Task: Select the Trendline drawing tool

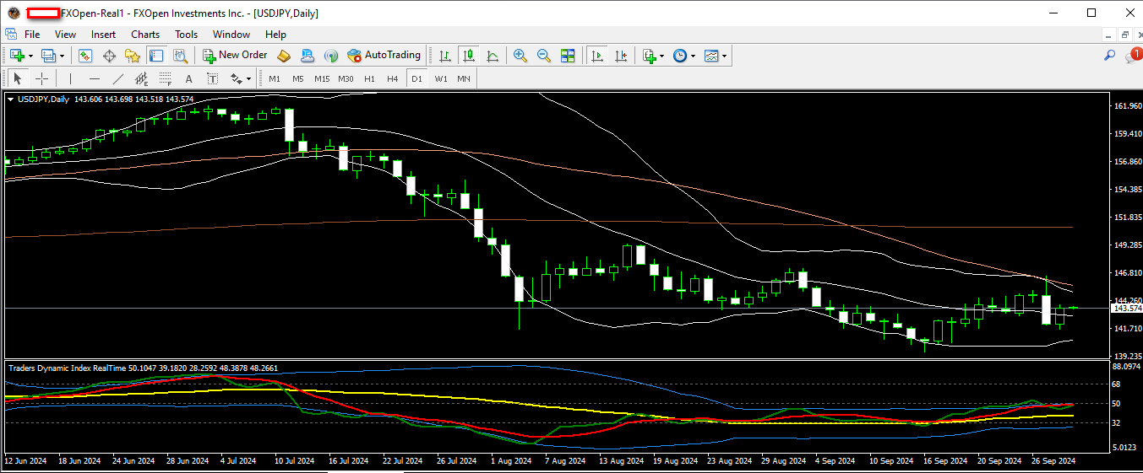Action: (117, 78)
